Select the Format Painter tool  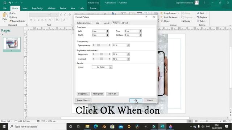point(17,21)
